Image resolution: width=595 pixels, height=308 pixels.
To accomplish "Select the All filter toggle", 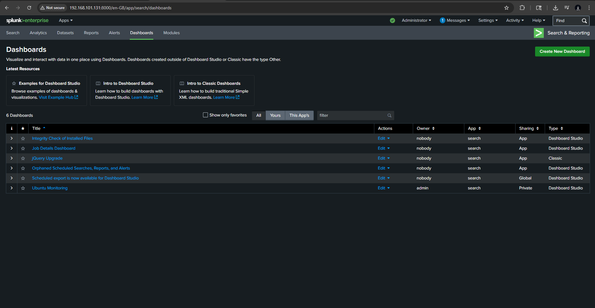I will [259, 115].
